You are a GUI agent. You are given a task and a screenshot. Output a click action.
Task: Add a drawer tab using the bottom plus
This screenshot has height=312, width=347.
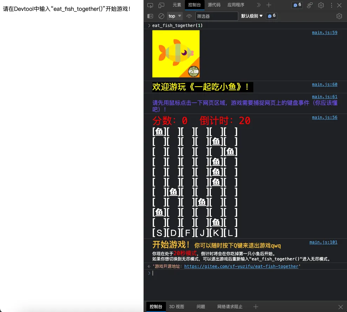[x=255, y=306]
